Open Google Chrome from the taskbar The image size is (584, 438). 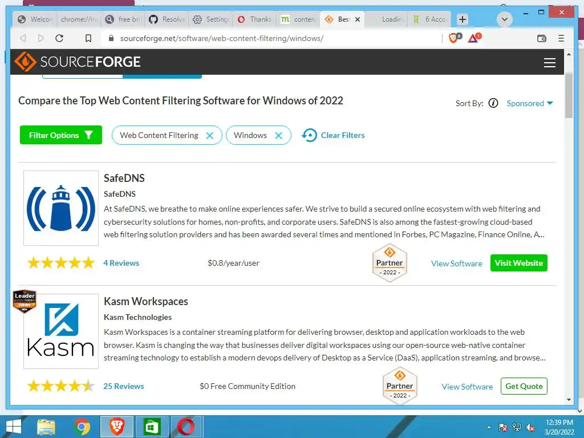[82, 427]
